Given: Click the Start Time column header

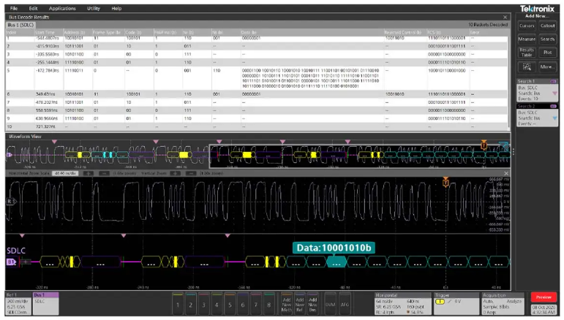Looking at the screenshot, I should click(x=49, y=32).
